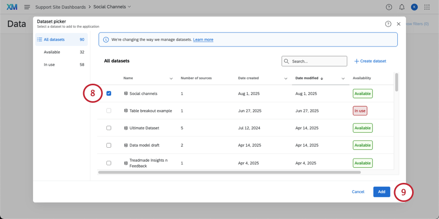
Task: Expand the Social Channels breadcrumb dropdown
Action: click(x=129, y=7)
